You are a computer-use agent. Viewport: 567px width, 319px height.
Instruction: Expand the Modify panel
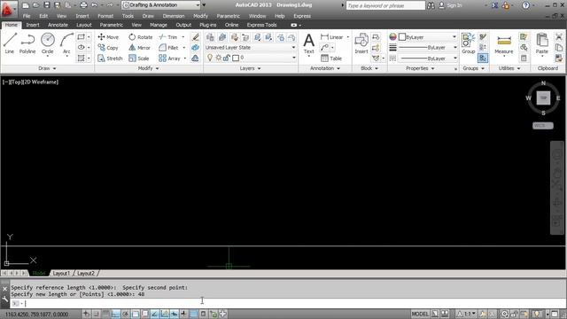coord(148,68)
